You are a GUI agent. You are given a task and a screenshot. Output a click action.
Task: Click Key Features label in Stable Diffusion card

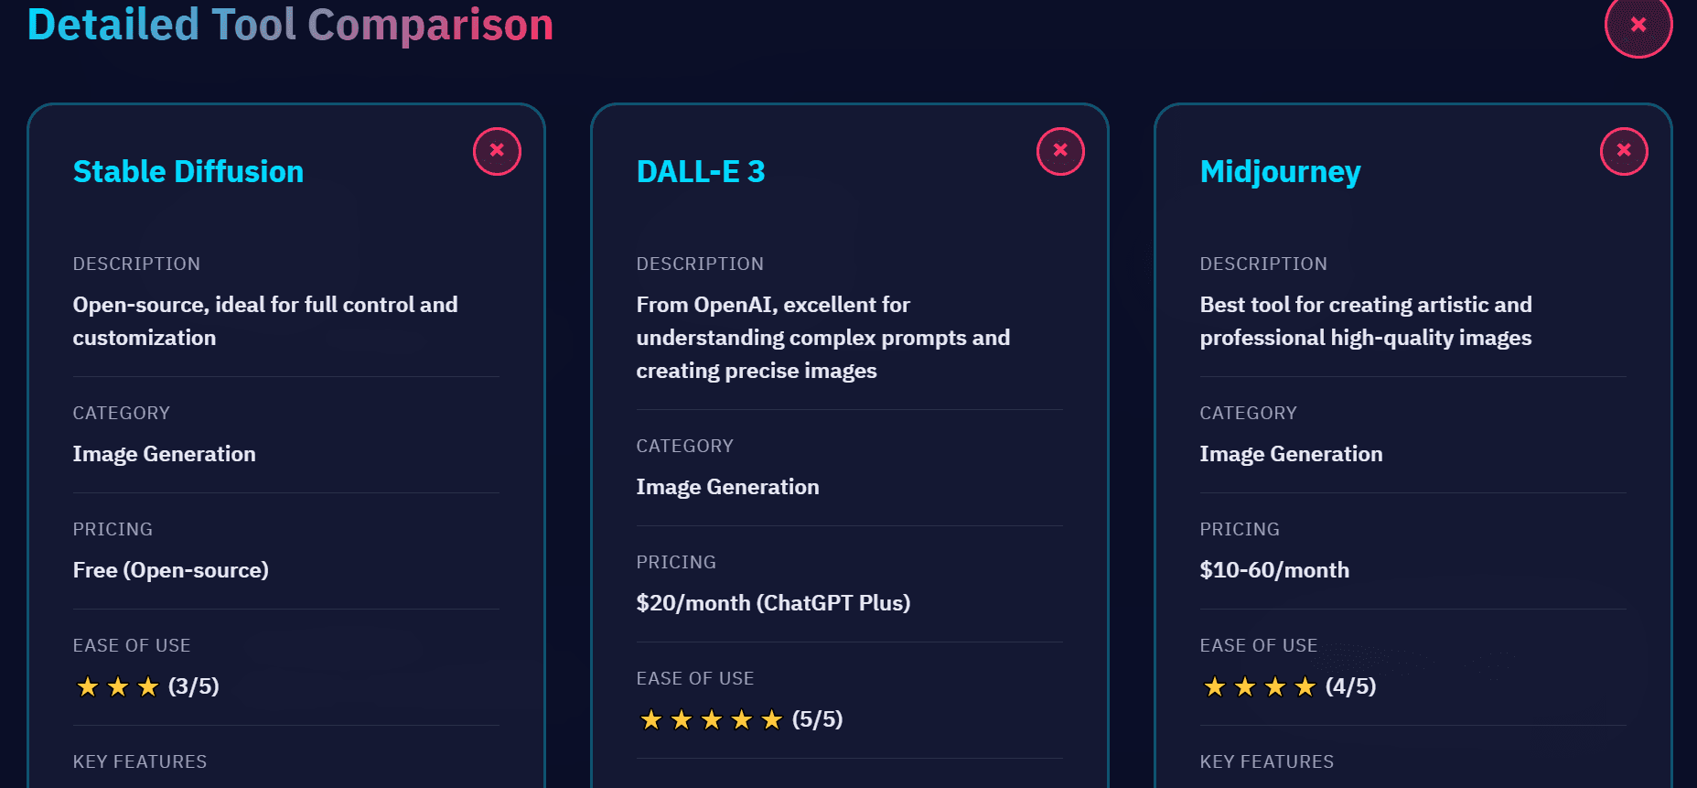(x=140, y=761)
